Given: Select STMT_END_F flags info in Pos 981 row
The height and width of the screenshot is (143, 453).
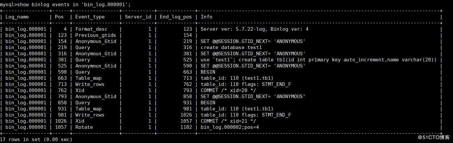Looking at the screenshot, I should [246, 115].
